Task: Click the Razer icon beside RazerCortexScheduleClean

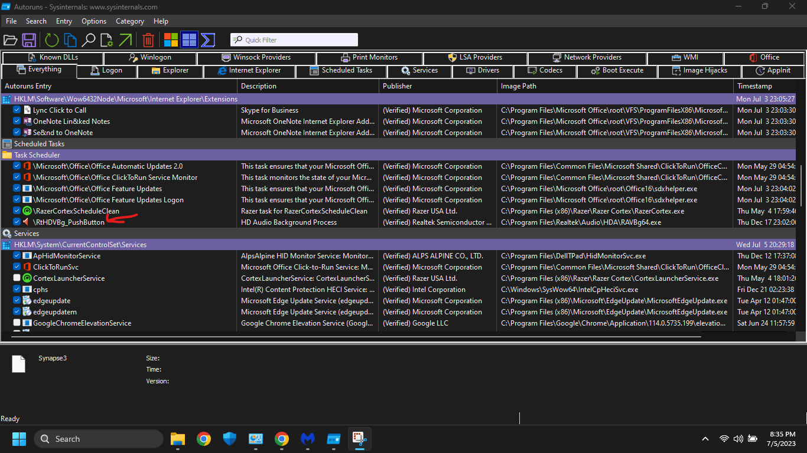Action: 27,211
